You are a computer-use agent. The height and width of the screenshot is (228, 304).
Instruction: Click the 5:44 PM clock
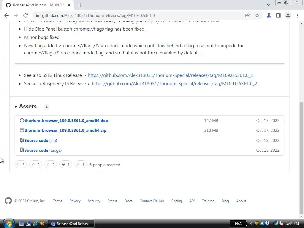click(292, 224)
